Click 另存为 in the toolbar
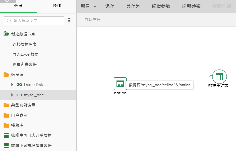Viewport: 236px width, 151px height. pyautogui.click(x=133, y=6)
